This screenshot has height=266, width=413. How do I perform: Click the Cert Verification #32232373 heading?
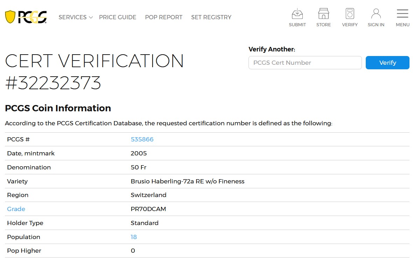[x=94, y=72]
